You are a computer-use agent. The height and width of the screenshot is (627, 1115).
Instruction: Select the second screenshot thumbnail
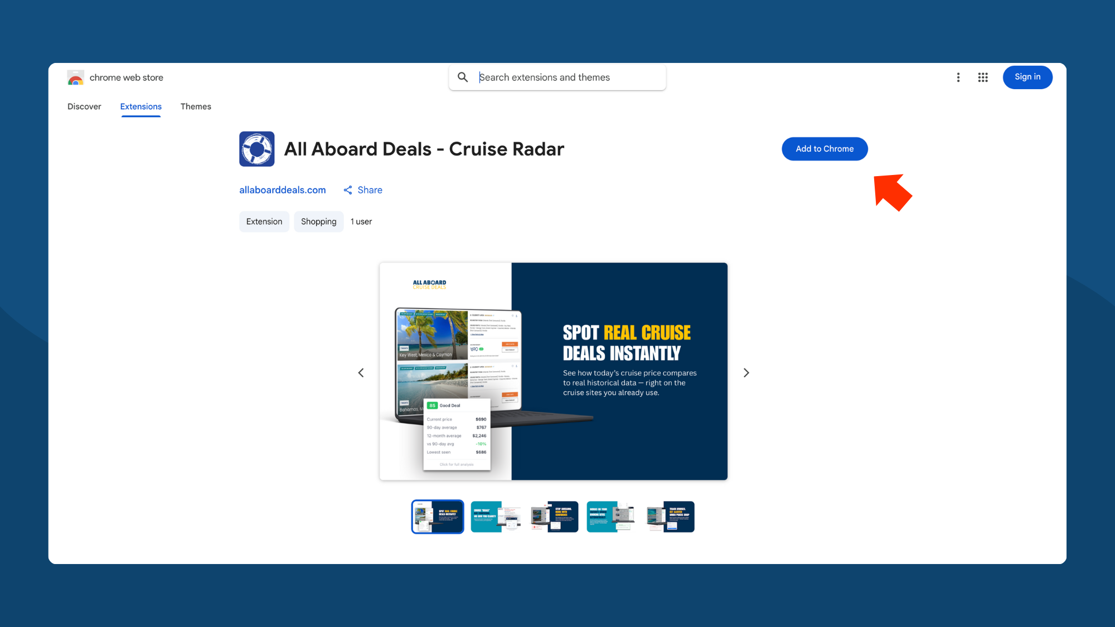click(x=496, y=517)
